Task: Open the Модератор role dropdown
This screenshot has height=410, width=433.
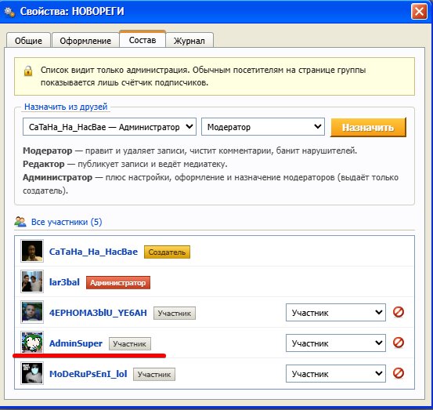Action: (x=263, y=127)
